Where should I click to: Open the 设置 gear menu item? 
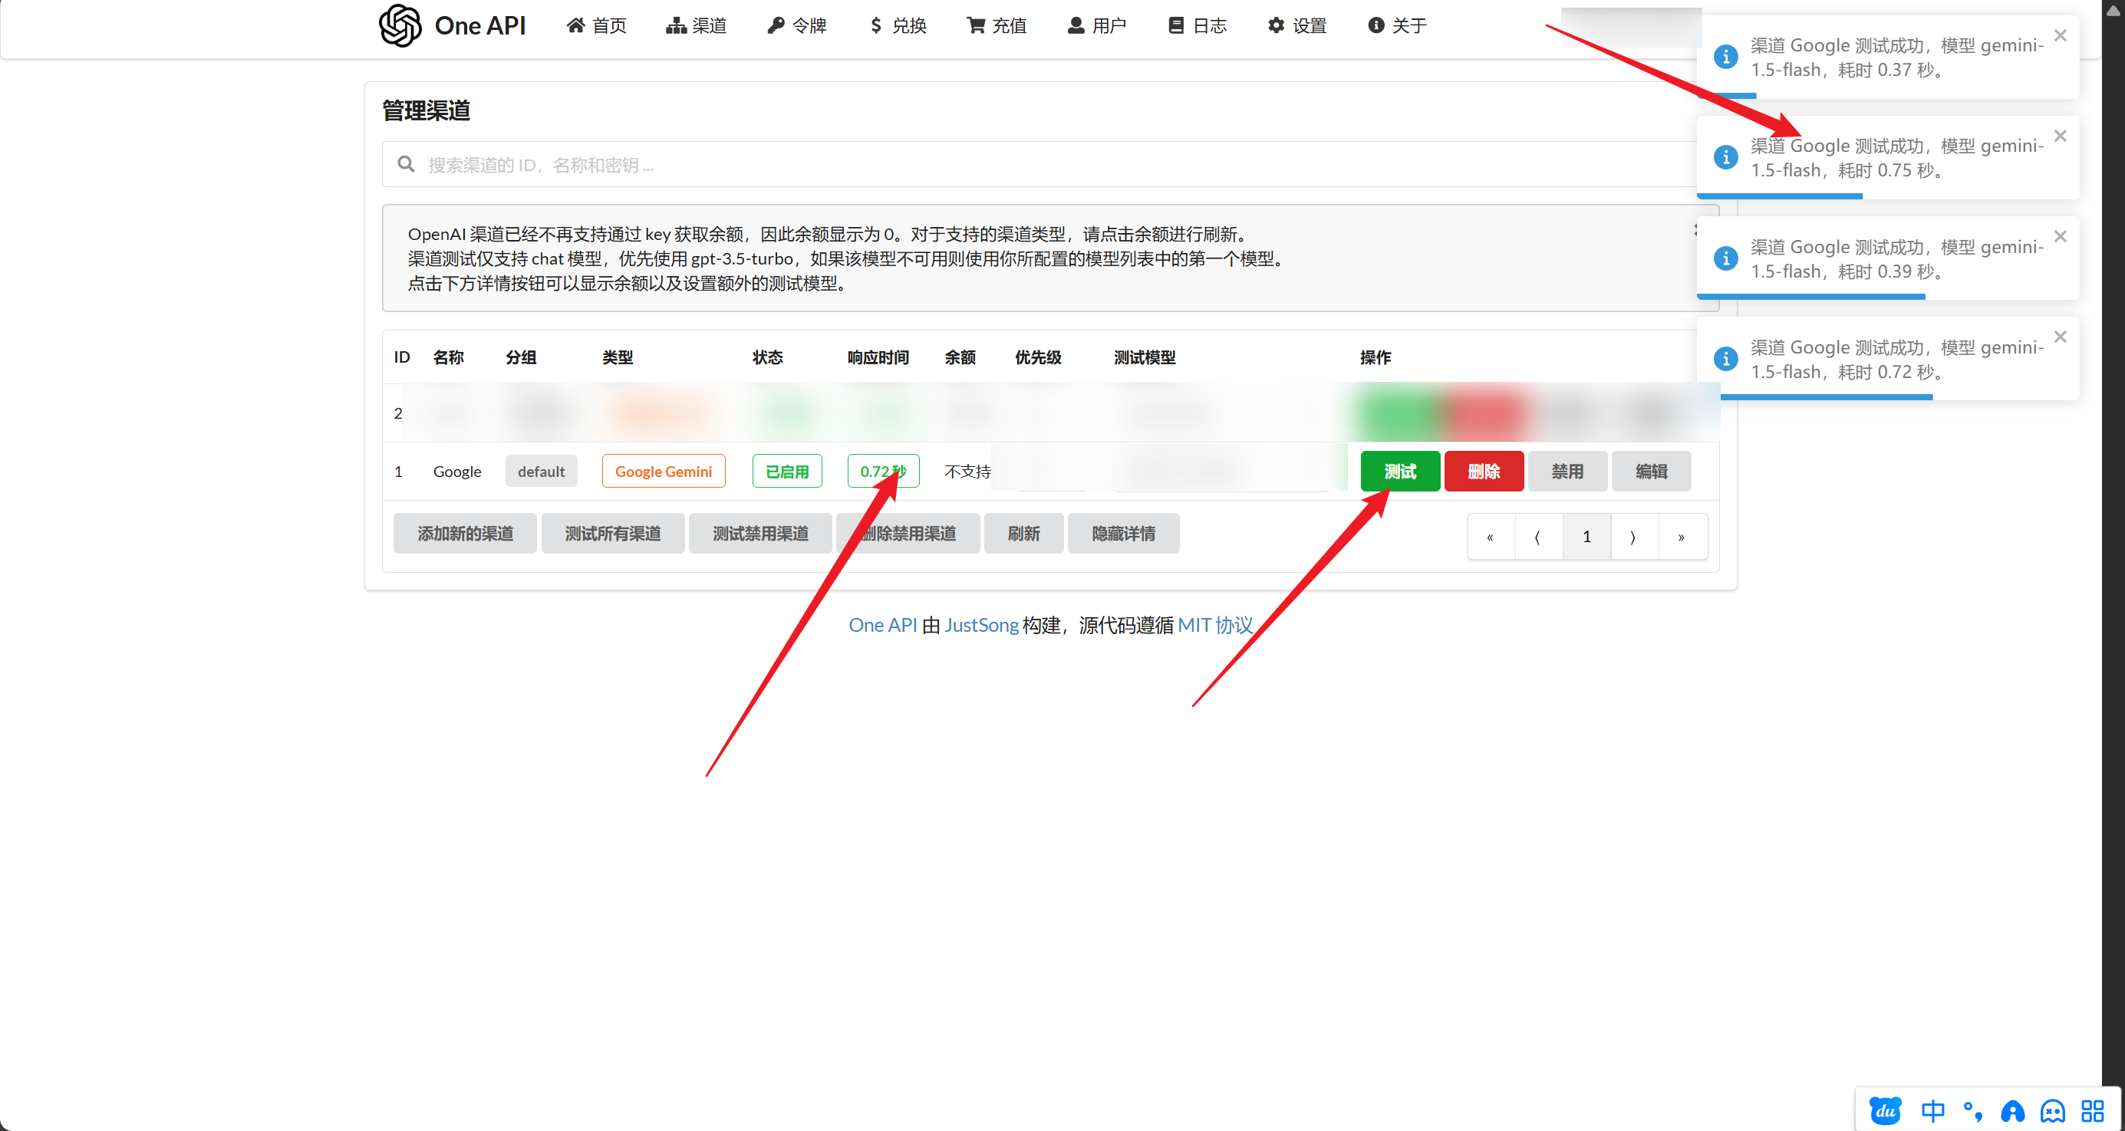click(1297, 25)
